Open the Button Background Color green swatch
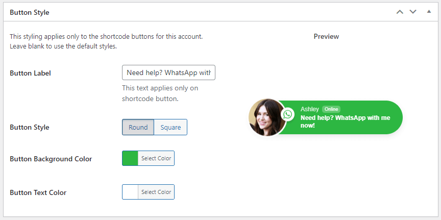The width and height of the screenshot is (441, 220). pos(130,158)
